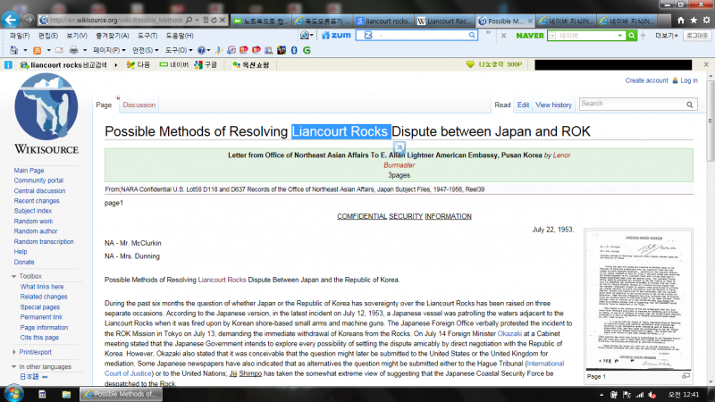The width and height of the screenshot is (715, 402).
Task: Click the green NAVER search button
Action: pyautogui.click(x=632, y=35)
